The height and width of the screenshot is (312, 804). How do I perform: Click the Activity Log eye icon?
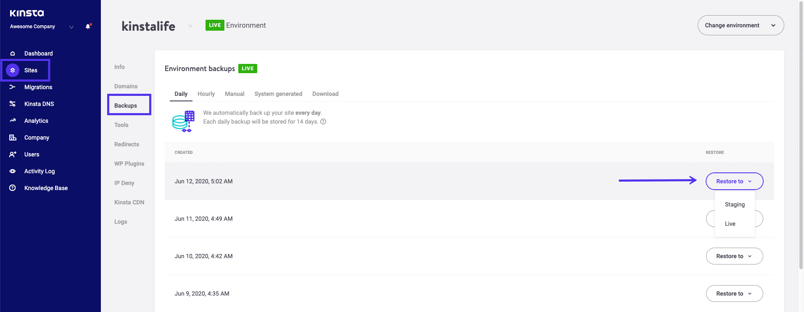pos(13,171)
